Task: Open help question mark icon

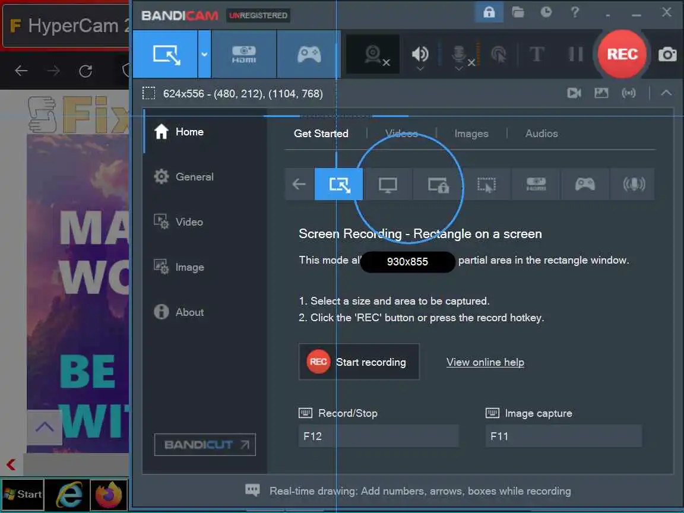Action: pyautogui.click(x=575, y=12)
